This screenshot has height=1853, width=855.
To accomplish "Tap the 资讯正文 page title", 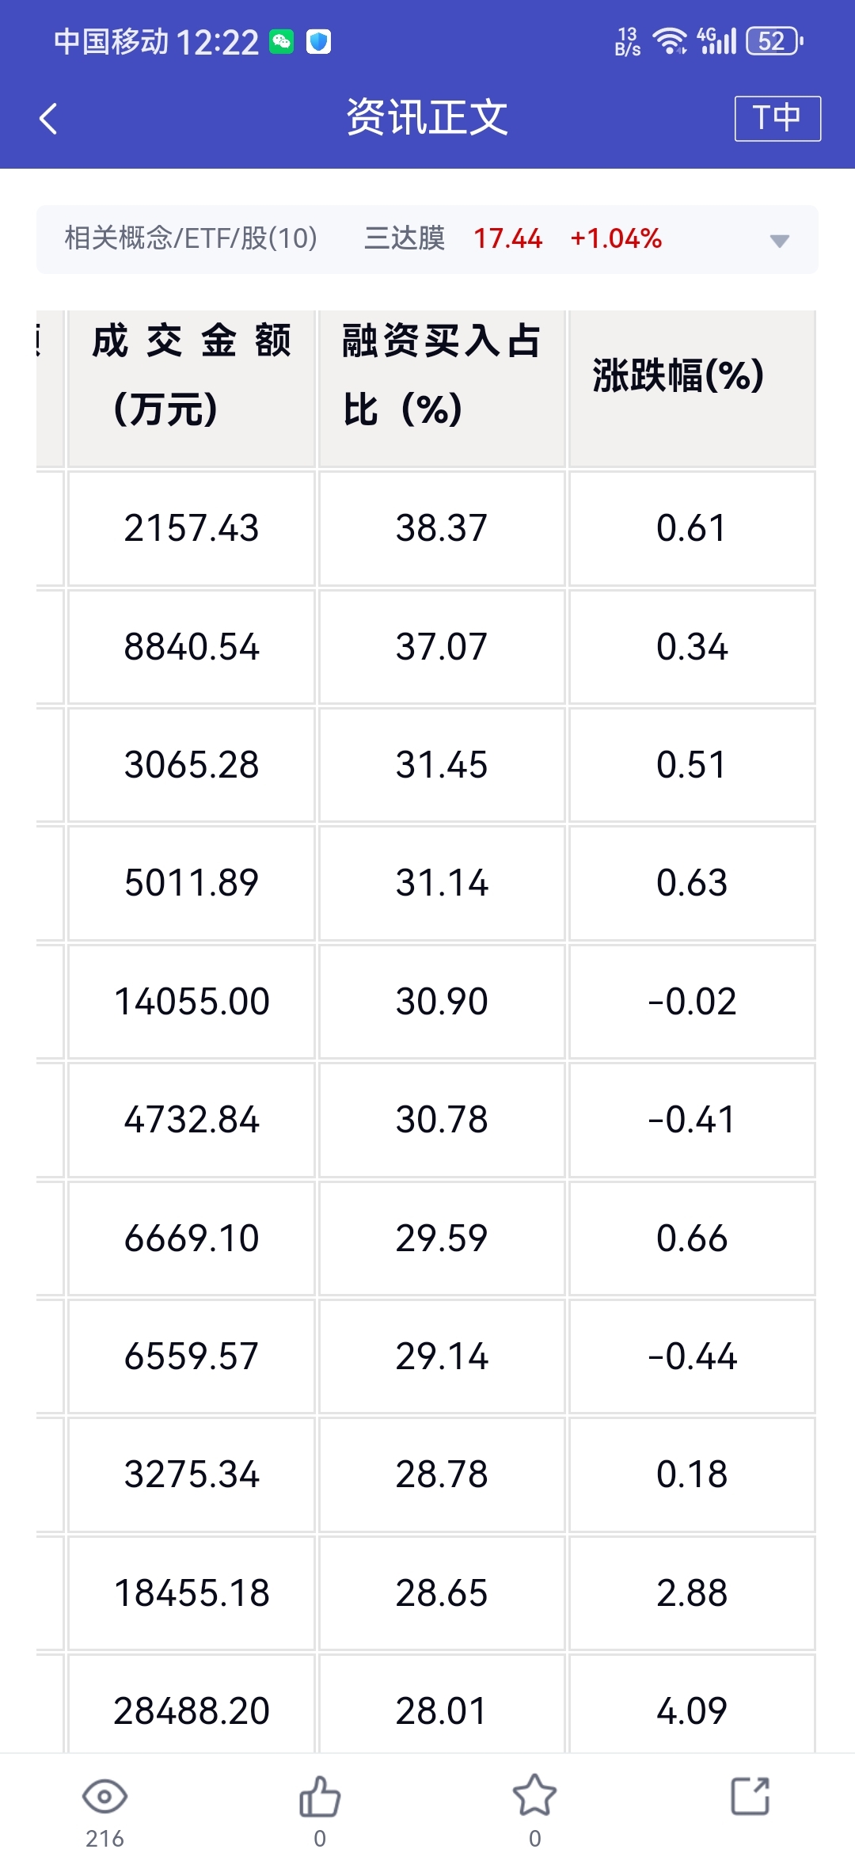I will click(427, 118).
